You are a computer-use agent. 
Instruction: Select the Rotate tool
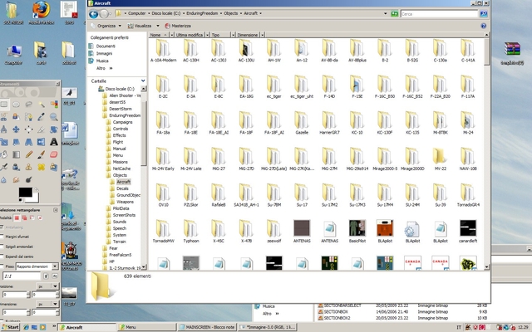pos(54,129)
